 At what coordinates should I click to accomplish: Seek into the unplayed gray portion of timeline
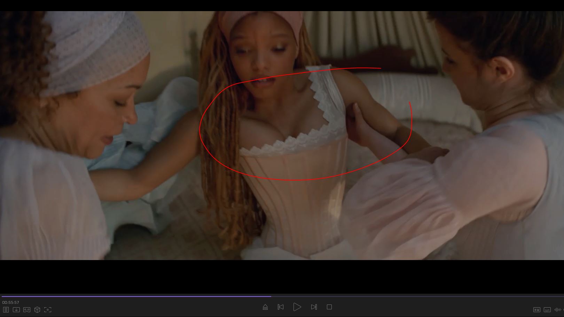pos(418,297)
